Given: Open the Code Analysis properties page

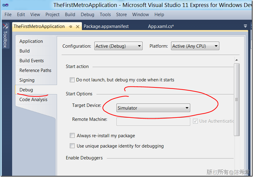Looking at the screenshot, I should (x=33, y=100).
